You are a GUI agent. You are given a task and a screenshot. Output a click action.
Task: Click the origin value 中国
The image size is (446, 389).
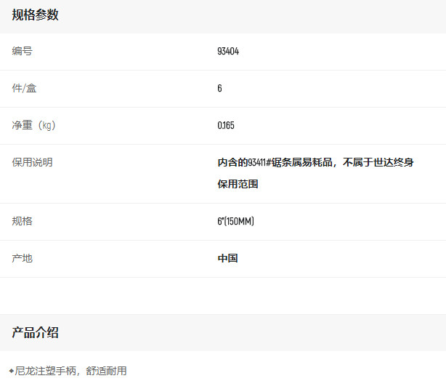227,258
